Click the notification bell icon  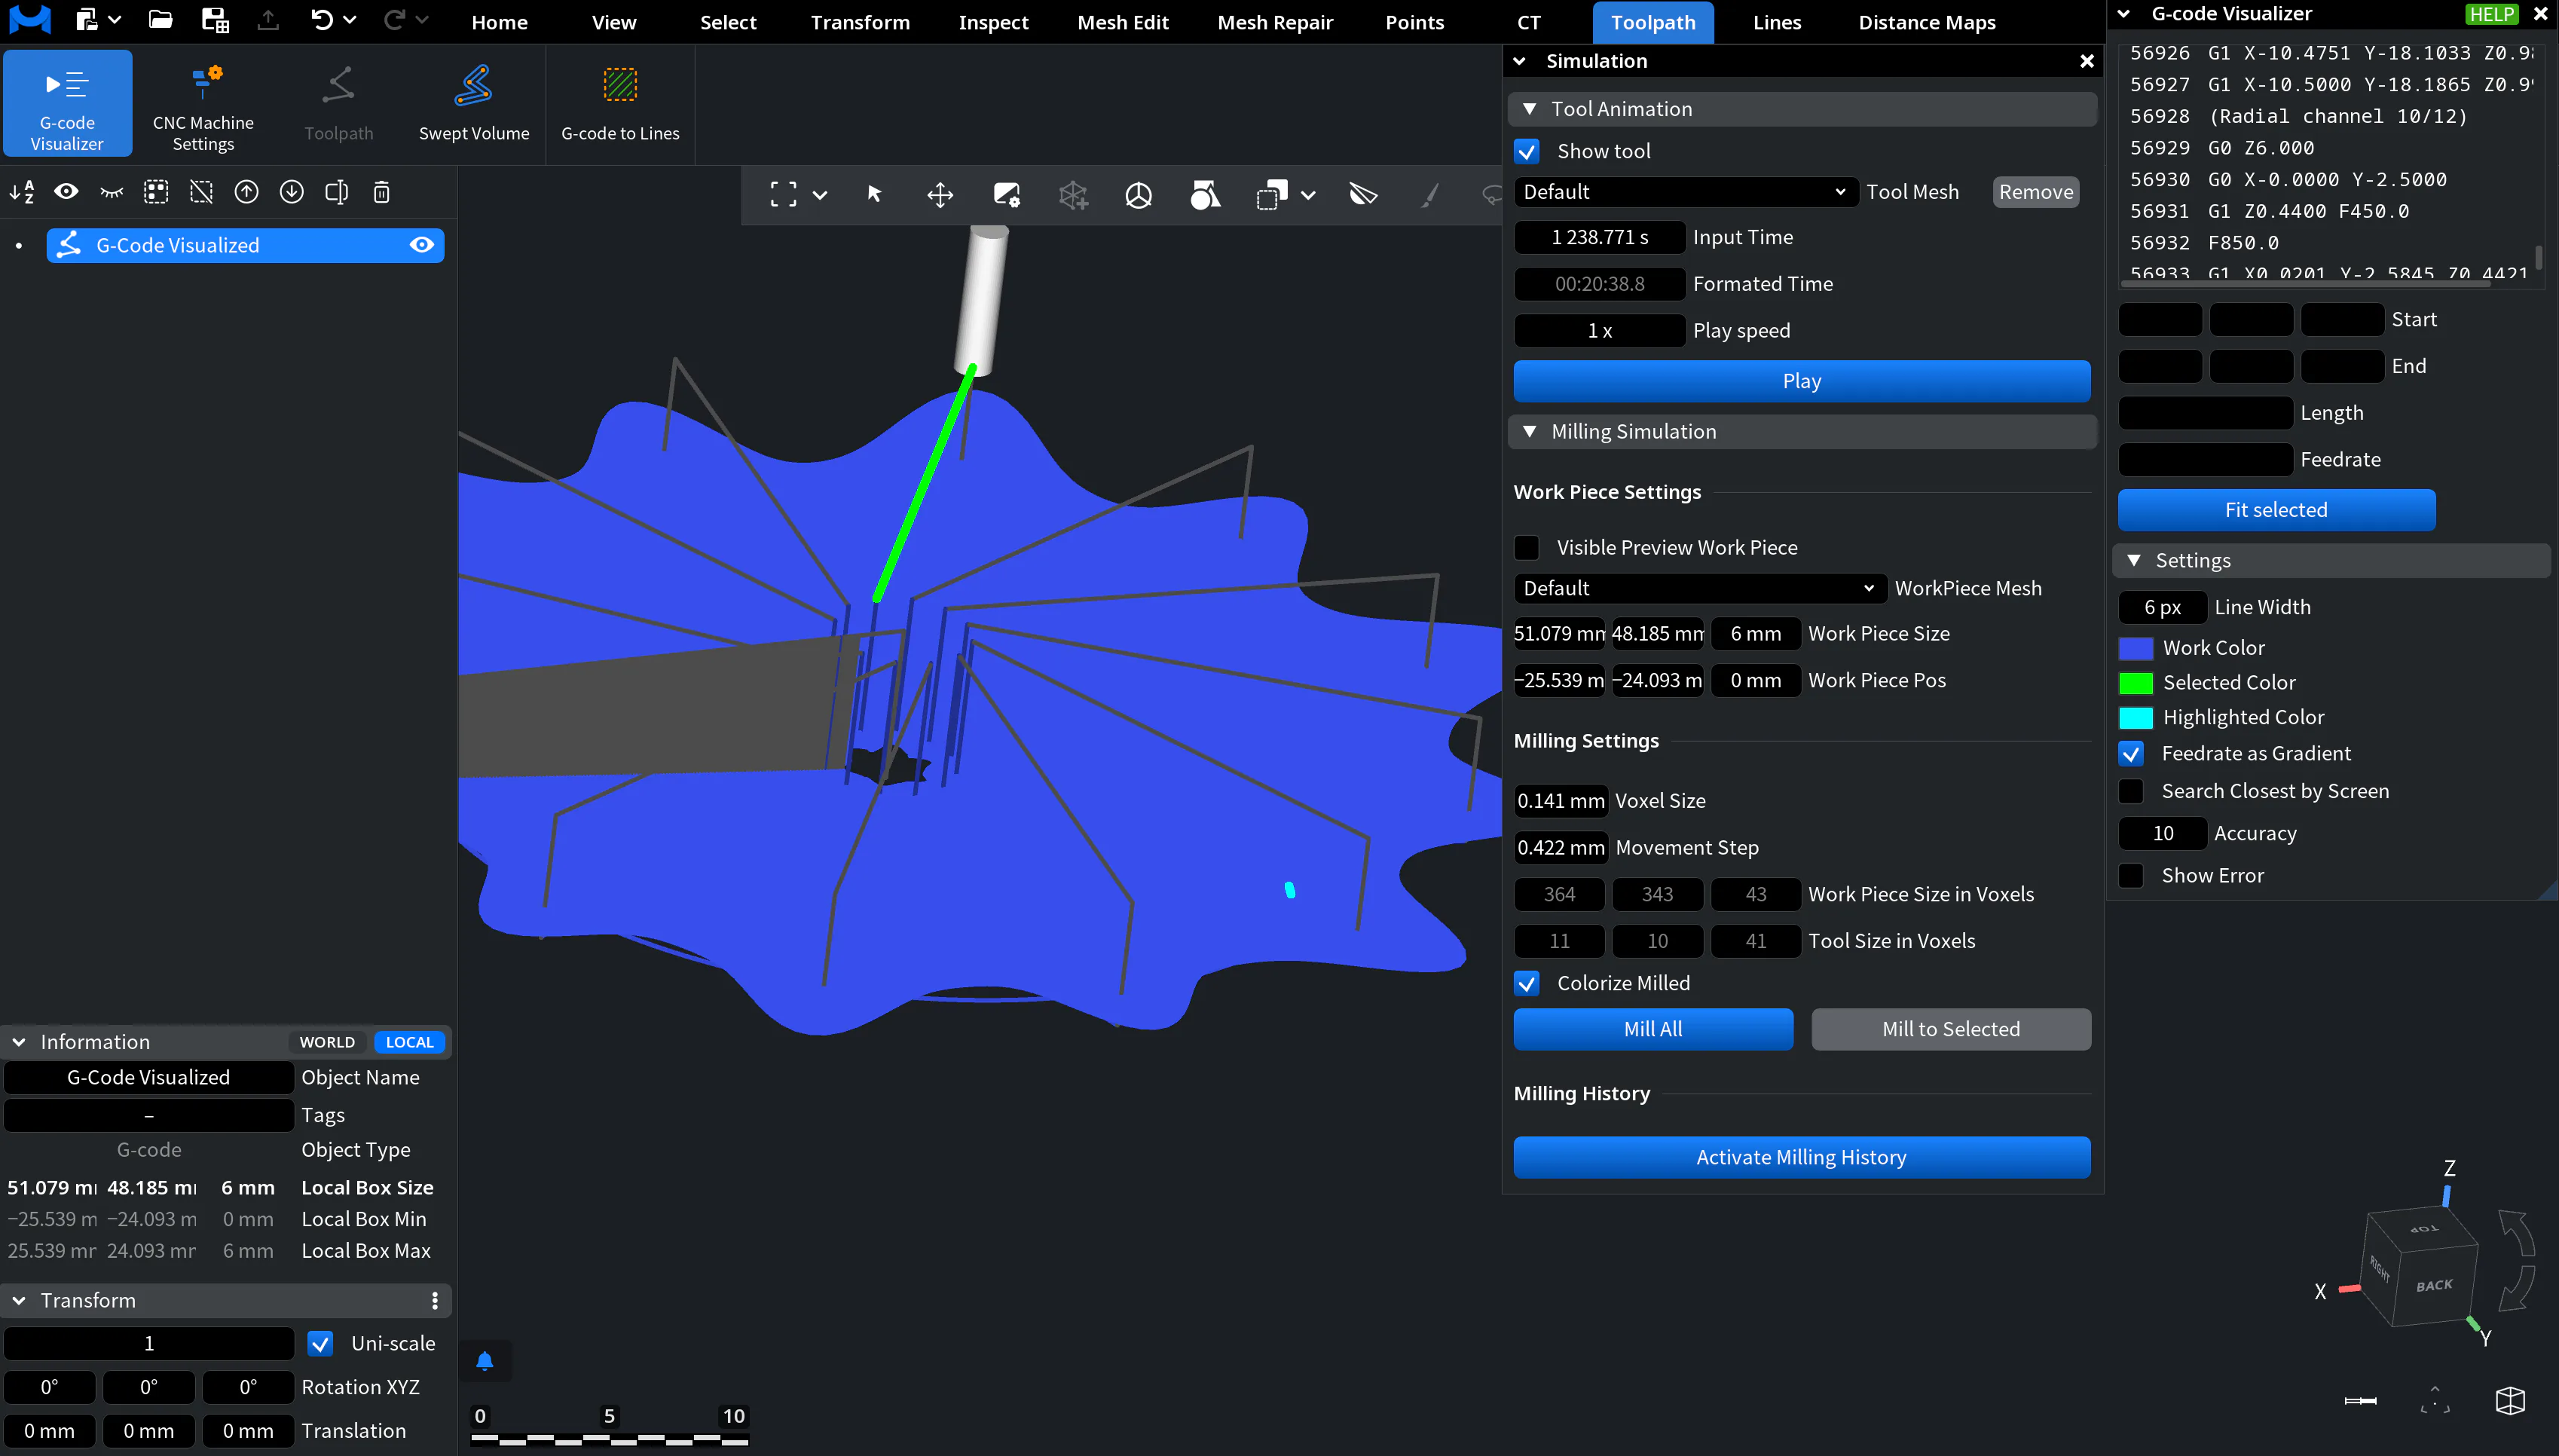click(x=485, y=1361)
